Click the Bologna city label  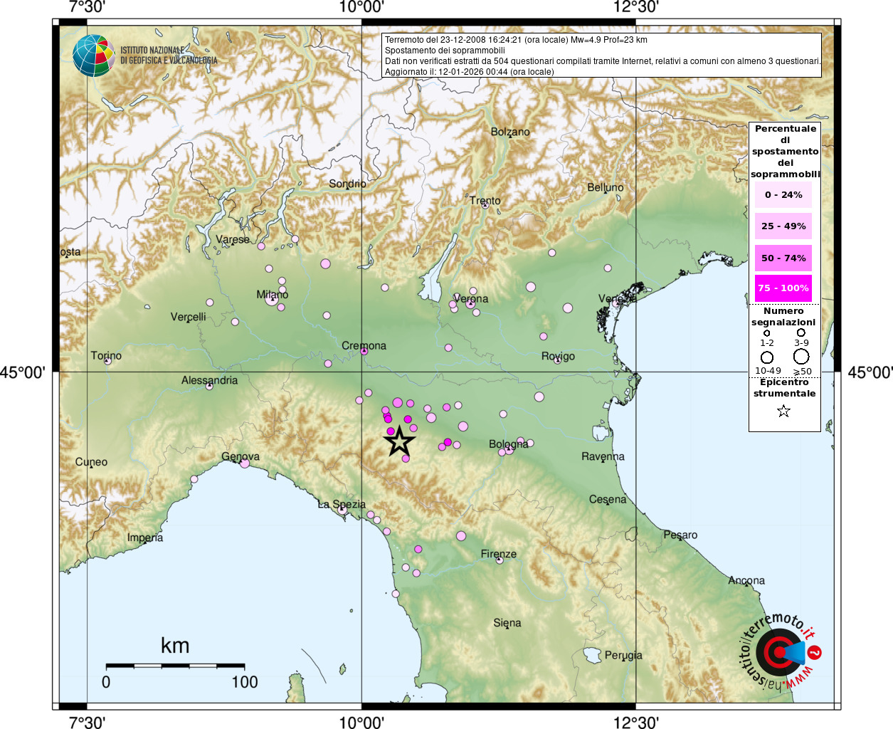(509, 444)
